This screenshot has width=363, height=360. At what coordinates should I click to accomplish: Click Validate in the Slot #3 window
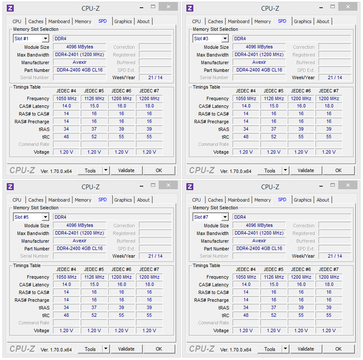point(306,170)
